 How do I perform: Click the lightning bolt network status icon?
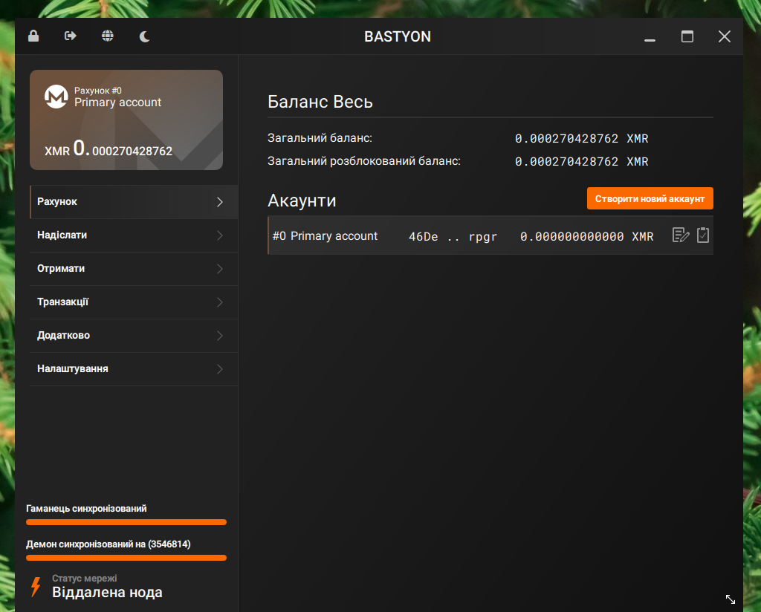35,586
